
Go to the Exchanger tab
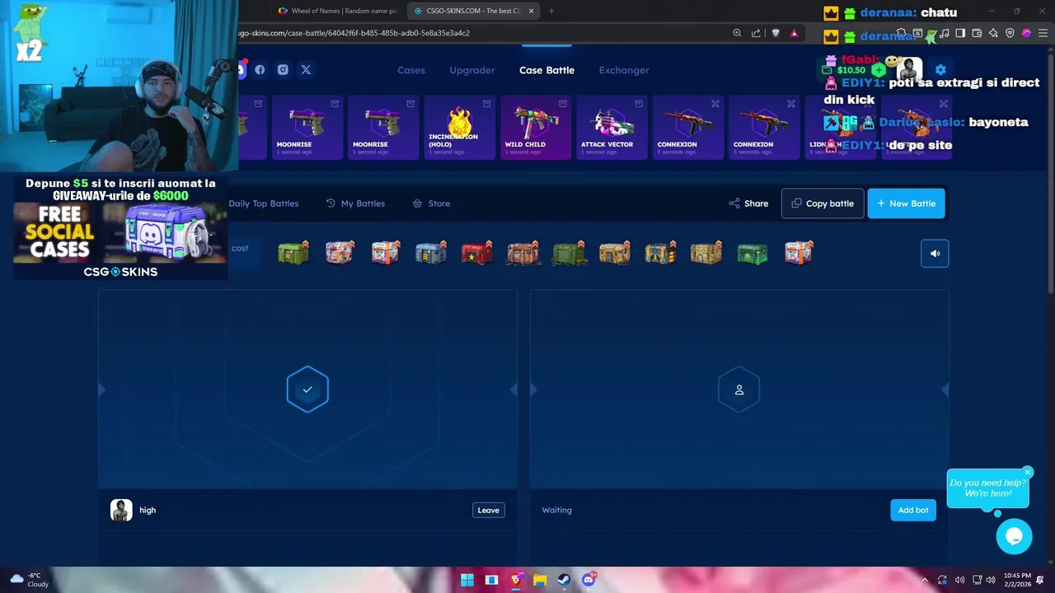(x=624, y=70)
